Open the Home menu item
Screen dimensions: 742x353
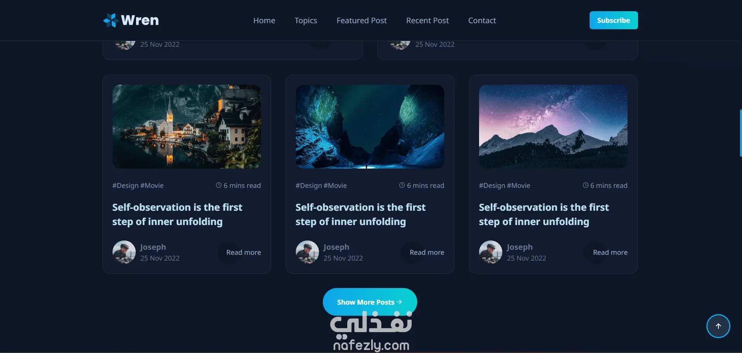point(264,20)
